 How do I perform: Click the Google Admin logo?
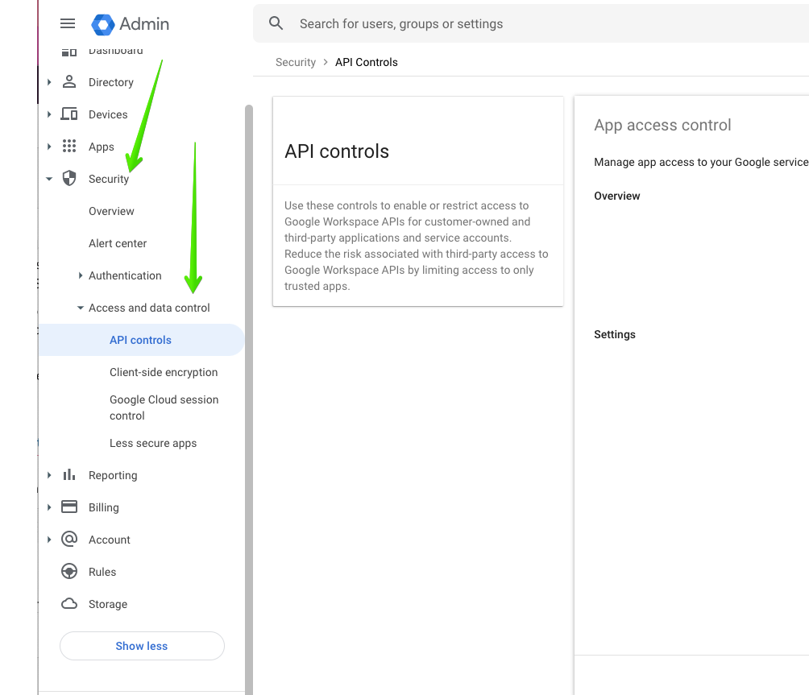(130, 24)
